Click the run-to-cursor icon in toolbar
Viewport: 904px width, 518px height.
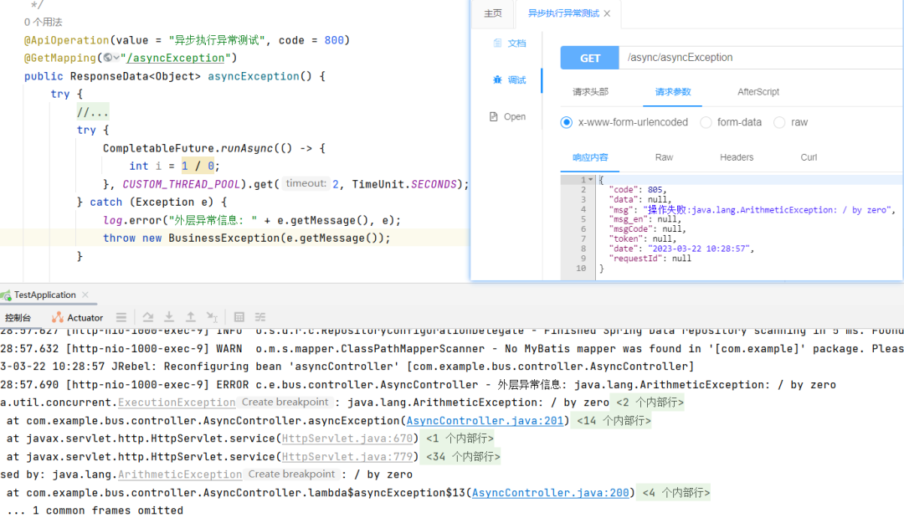click(x=212, y=317)
